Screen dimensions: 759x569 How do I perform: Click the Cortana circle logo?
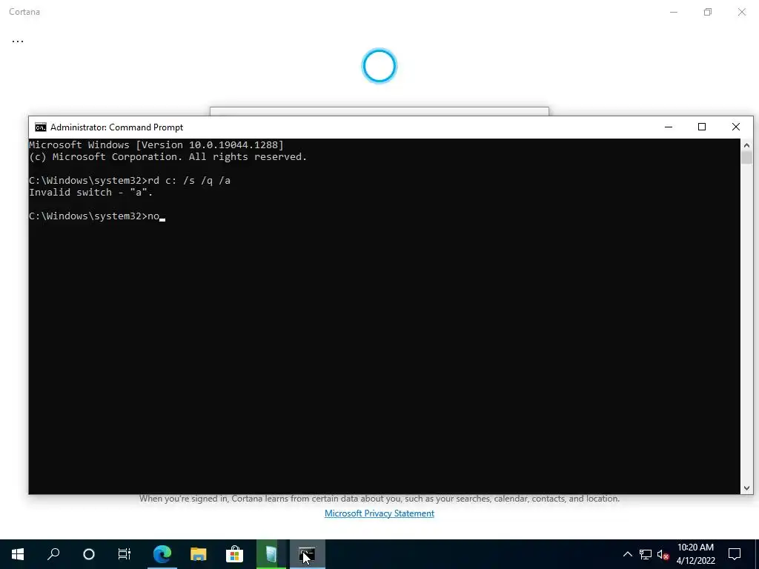pyautogui.click(x=379, y=66)
